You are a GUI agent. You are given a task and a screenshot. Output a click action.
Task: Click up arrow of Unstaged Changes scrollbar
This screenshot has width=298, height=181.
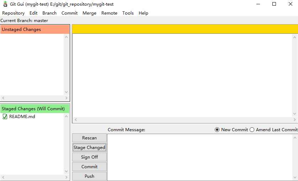[66, 37]
